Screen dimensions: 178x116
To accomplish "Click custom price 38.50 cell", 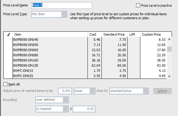I will point(154,60).
